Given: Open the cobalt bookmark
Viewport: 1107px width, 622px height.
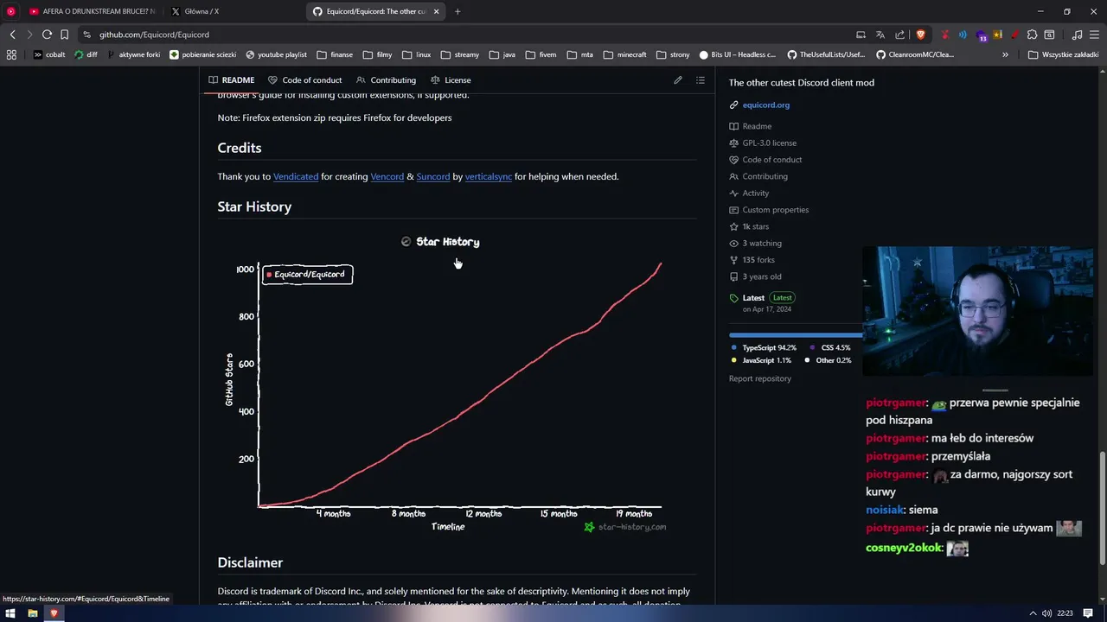Looking at the screenshot, I should [x=49, y=54].
